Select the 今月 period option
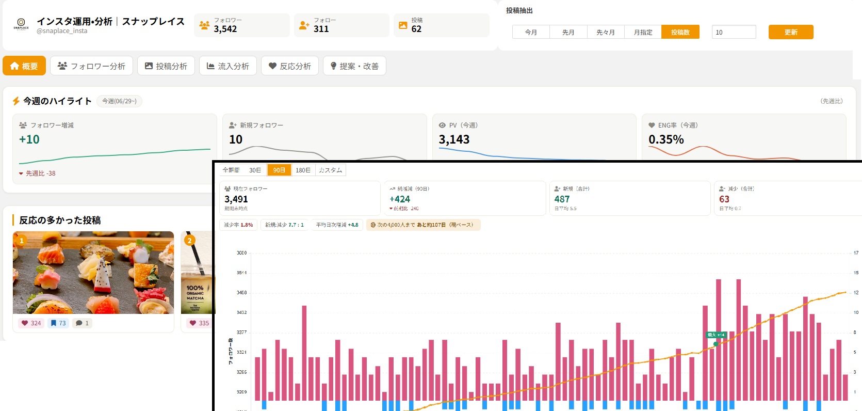 (x=531, y=32)
